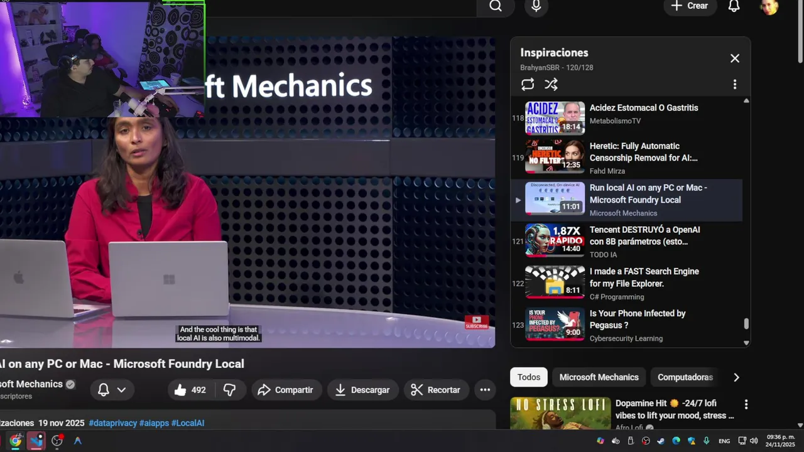Click the video title 'Microsoft Foundry Local'
The image size is (804, 452).
(x=122, y=364)
